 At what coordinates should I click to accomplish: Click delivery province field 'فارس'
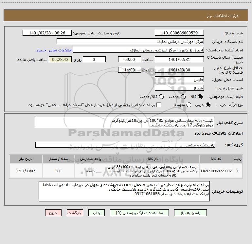point(179,79)
